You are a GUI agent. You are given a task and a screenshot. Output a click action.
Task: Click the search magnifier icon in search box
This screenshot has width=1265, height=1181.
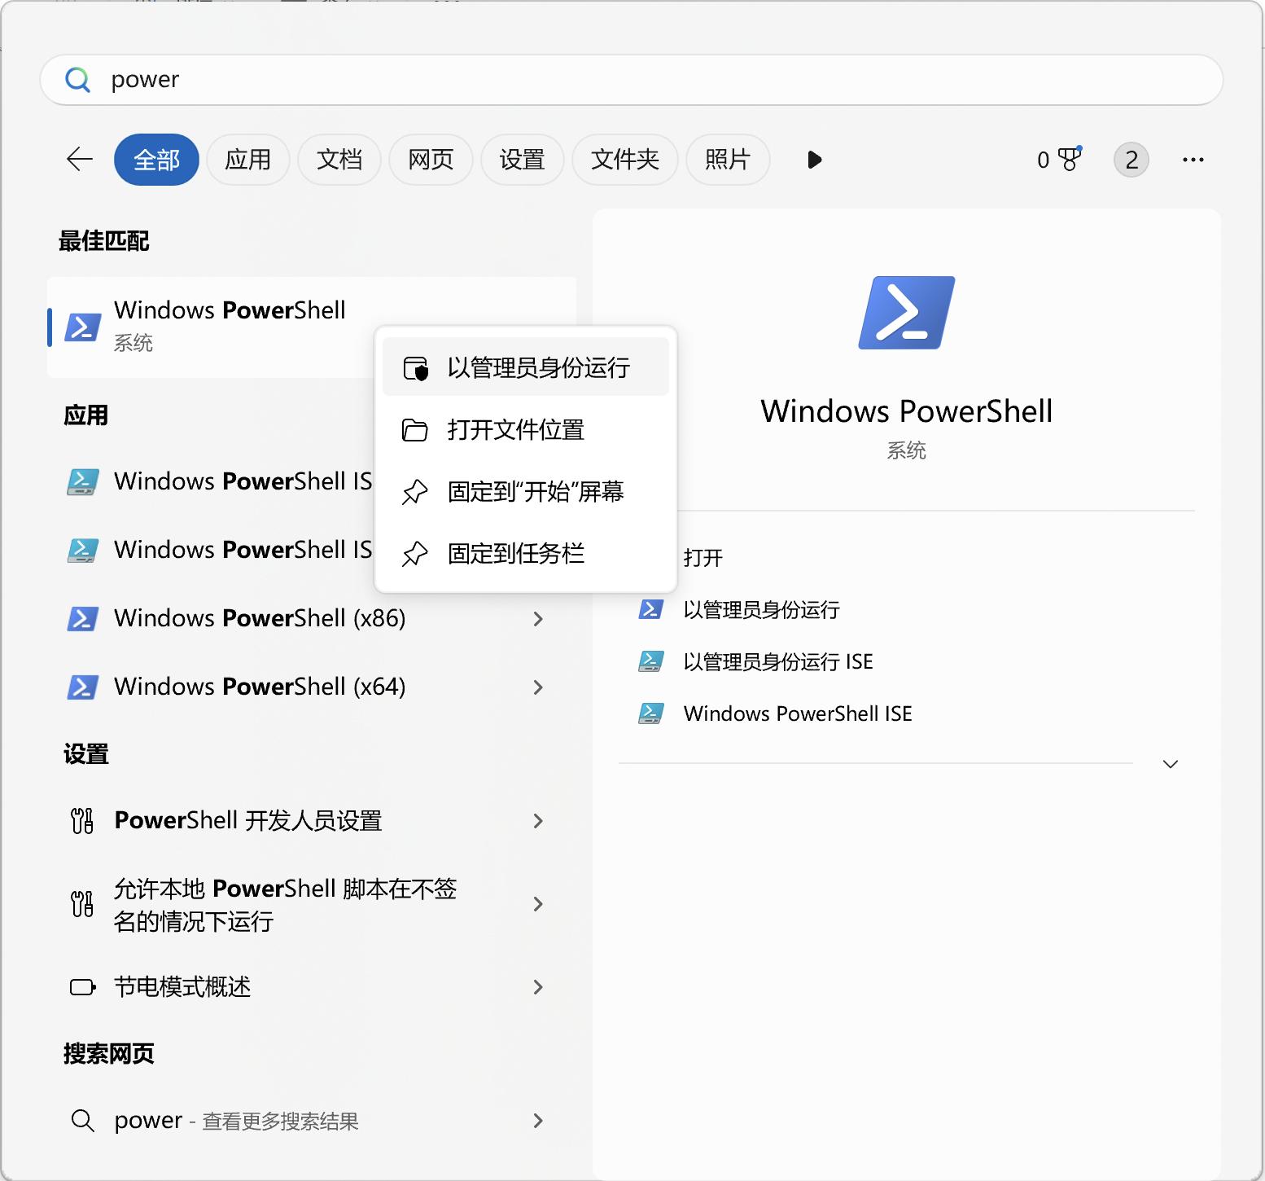click(77, 80)
